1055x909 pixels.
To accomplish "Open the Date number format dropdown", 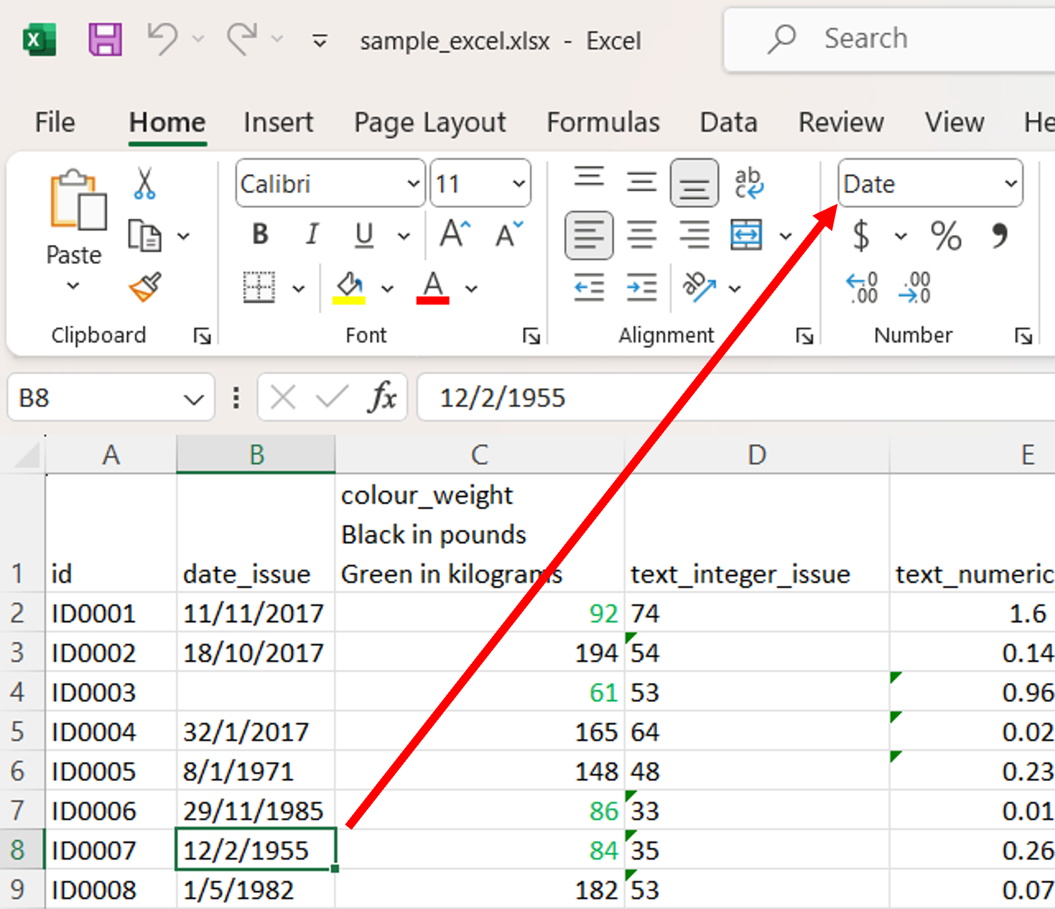I will coord(1010,184).
